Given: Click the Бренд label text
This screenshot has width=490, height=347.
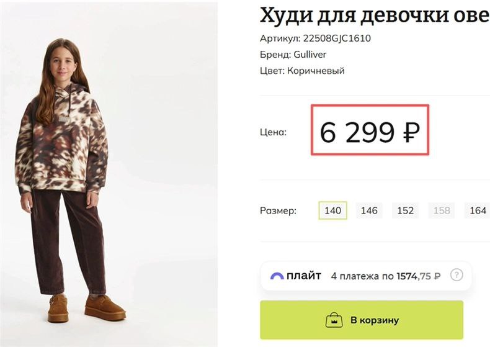Looking at the screenshot, I should (x=274, y=55).
